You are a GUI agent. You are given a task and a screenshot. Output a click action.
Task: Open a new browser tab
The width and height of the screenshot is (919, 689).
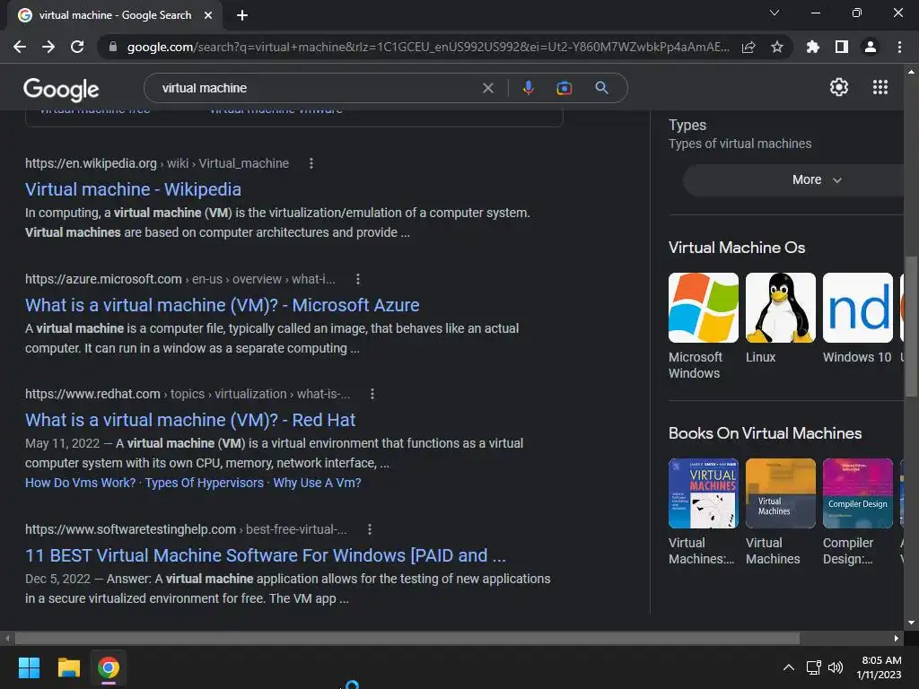(x=242, y=15)
